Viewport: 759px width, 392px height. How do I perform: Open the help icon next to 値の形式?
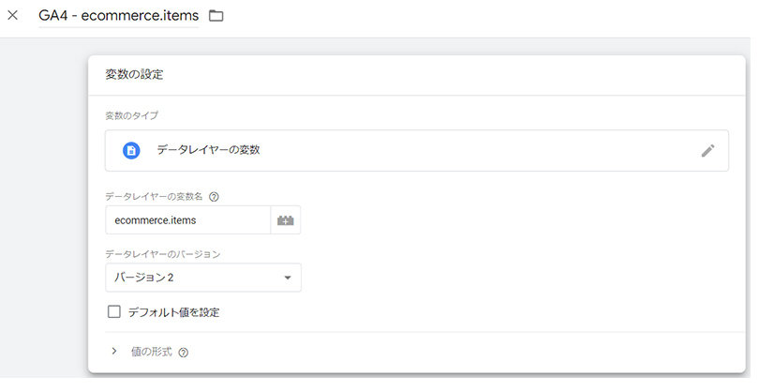(x=183, y=353)
